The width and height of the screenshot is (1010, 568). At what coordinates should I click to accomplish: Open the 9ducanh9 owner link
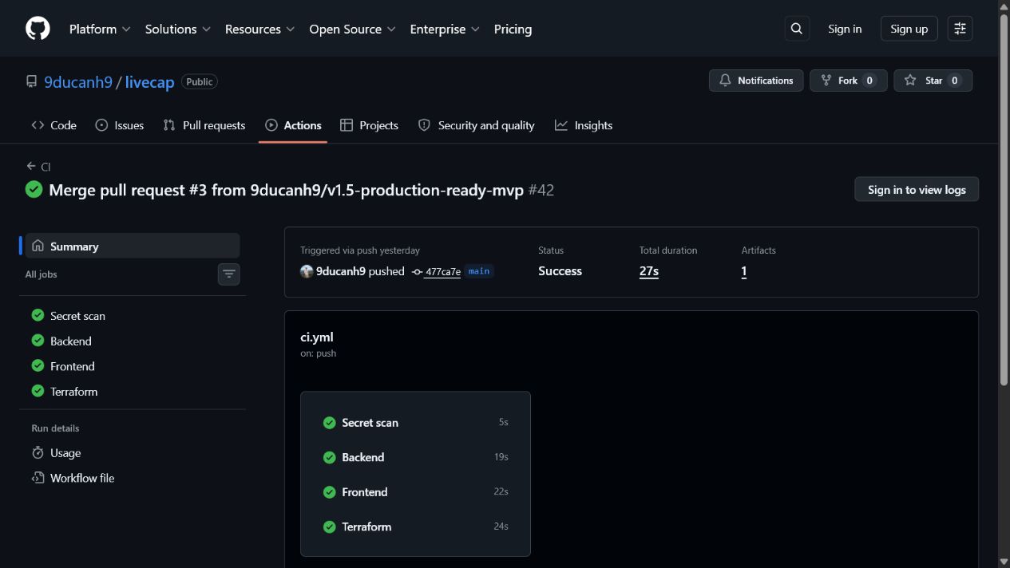(78, 81)
